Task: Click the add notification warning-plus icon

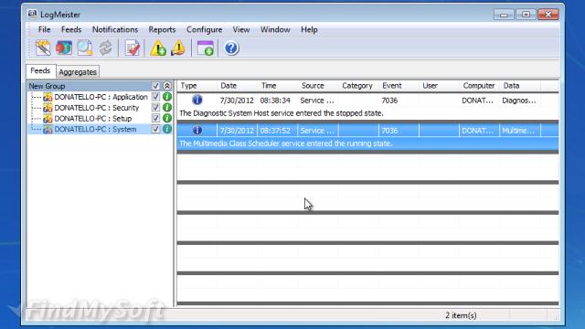Action: pos(158,48)
